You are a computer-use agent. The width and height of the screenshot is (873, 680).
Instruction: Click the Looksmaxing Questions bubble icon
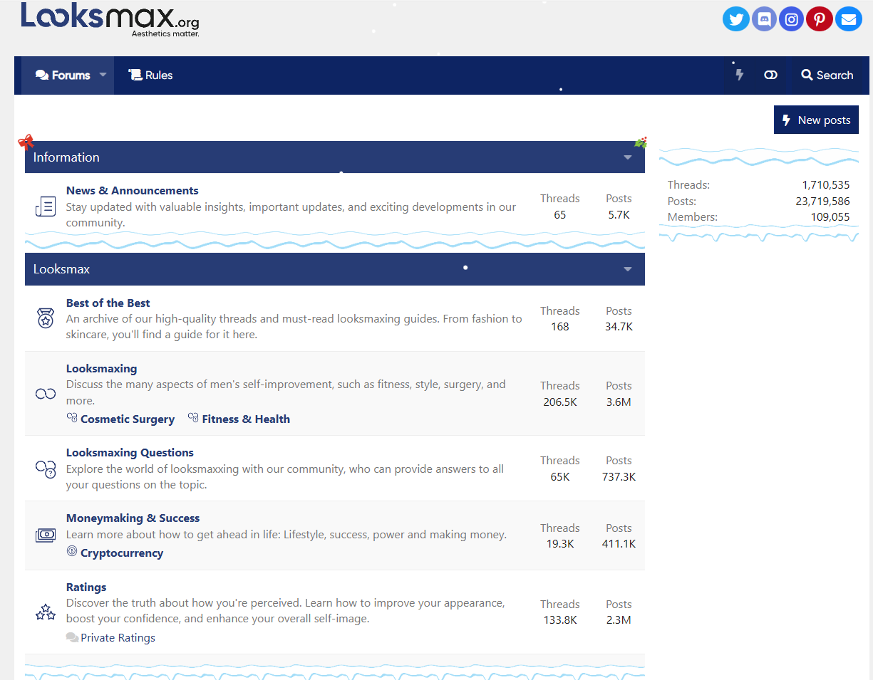pos(46,469)
